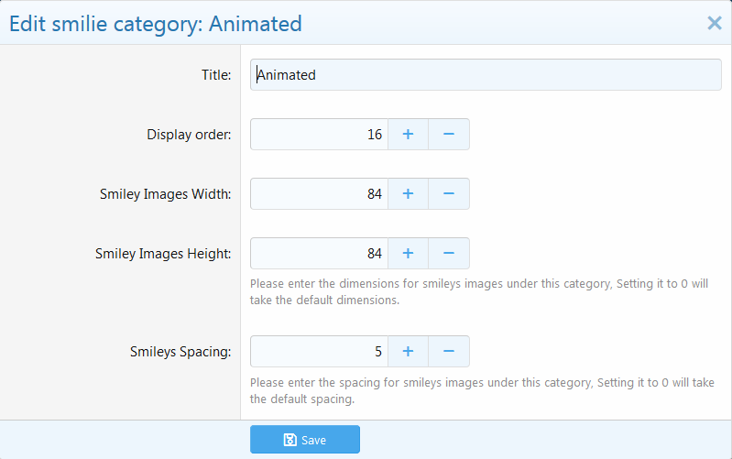This screenshot has height=459, width=732.
Task: Click the Title text field containing Animated
Action: [486, 75]
